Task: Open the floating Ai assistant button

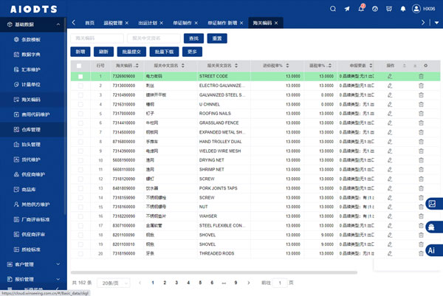Action: [x=431, y=251]
